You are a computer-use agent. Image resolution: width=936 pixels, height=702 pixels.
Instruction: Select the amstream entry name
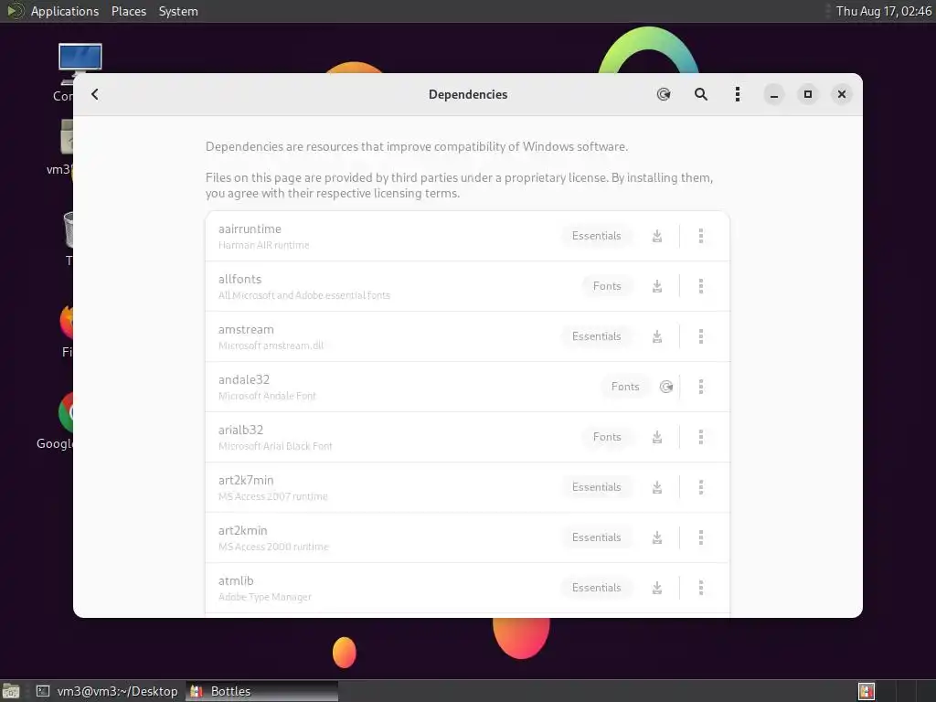point(246,329)
